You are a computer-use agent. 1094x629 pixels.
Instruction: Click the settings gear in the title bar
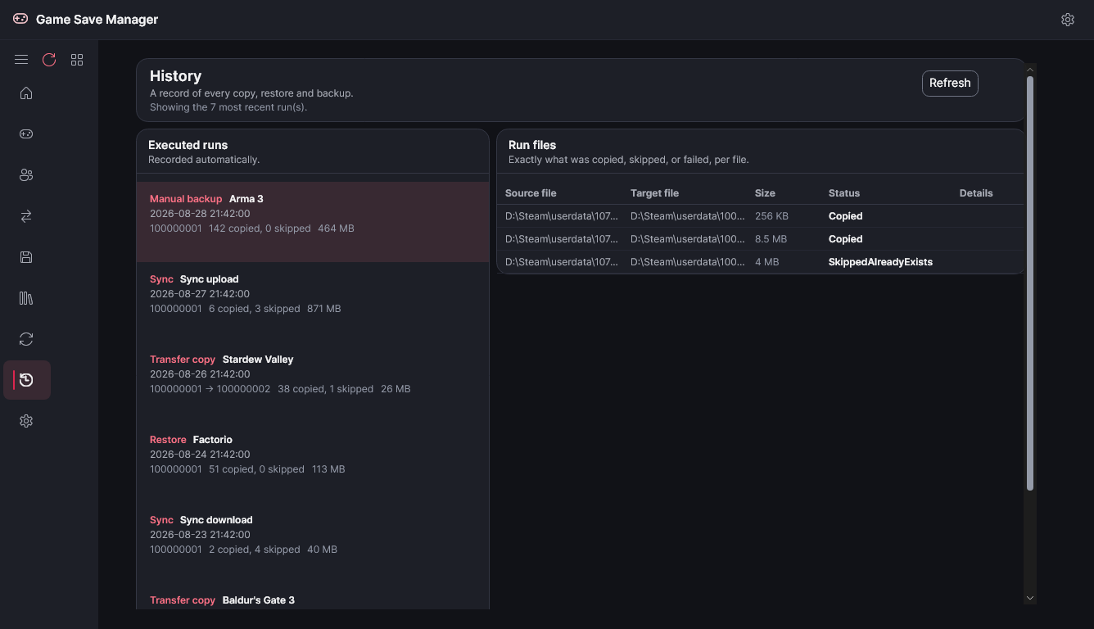click(x=1068, y=20)
